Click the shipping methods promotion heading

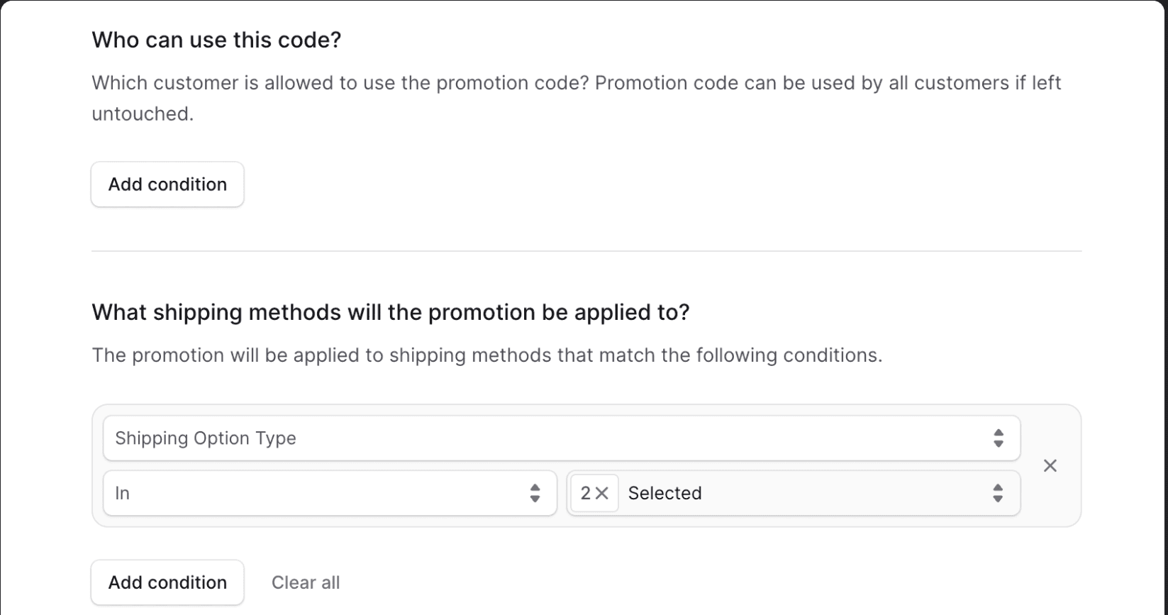pyautogui.click(x=390, y=313)
